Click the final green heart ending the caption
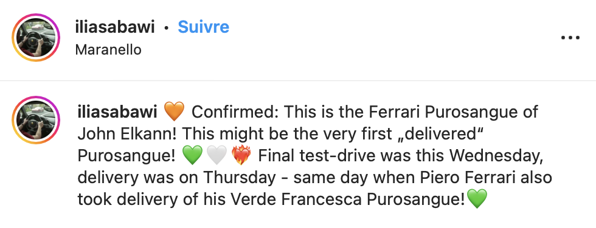 pos(477,199)
